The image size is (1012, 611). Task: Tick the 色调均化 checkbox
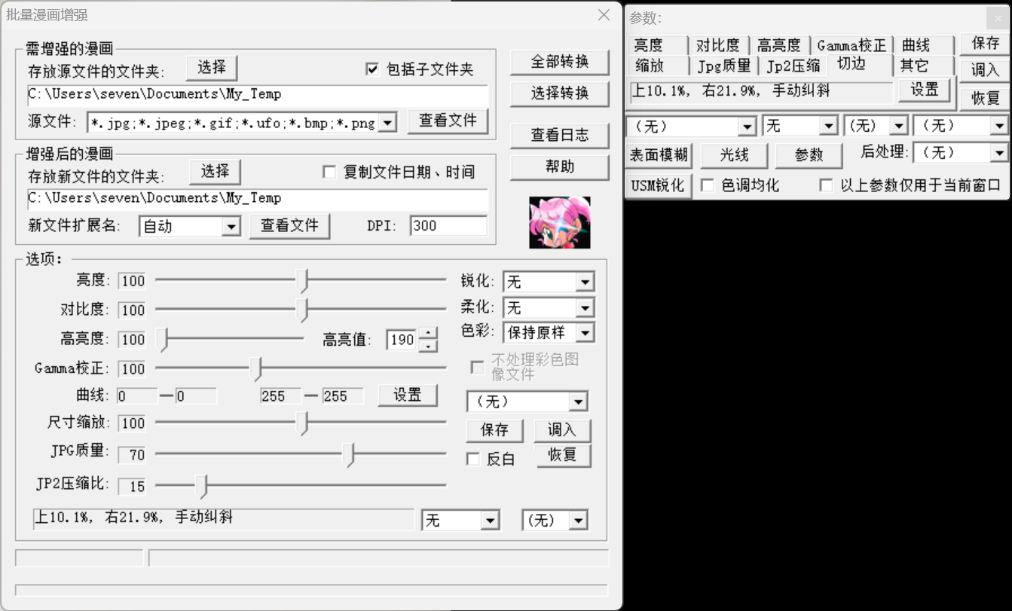click(708, 185)
